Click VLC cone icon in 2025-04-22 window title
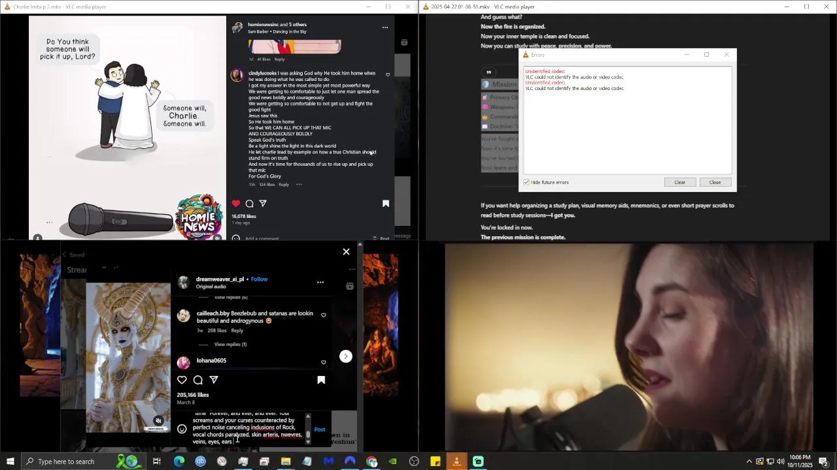 pos(426,7)
